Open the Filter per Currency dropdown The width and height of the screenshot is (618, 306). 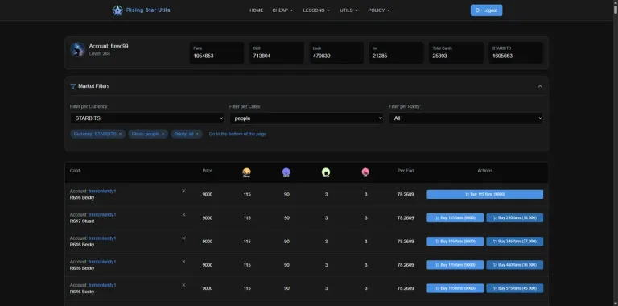147,118
